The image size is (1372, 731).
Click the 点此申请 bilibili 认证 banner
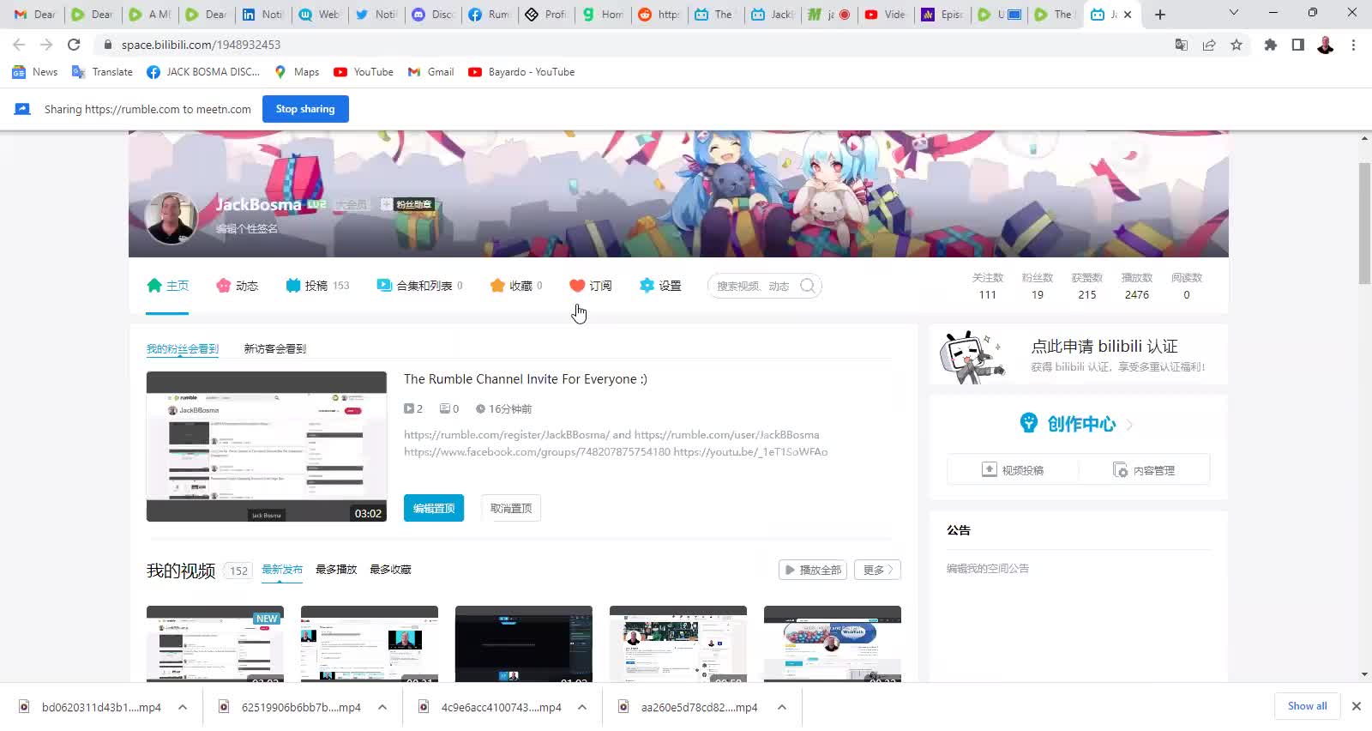click(1079, 356)
